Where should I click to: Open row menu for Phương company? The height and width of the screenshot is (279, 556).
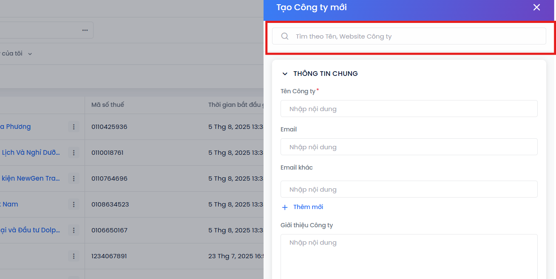click(74, 127)
